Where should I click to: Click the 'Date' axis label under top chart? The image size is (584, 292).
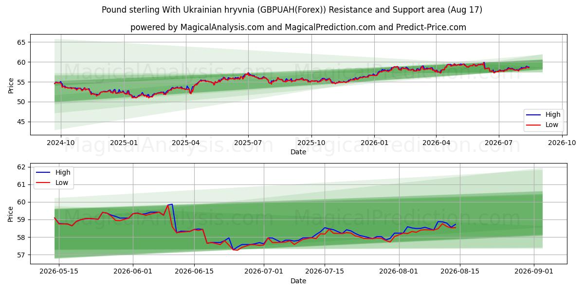[298, 152]
